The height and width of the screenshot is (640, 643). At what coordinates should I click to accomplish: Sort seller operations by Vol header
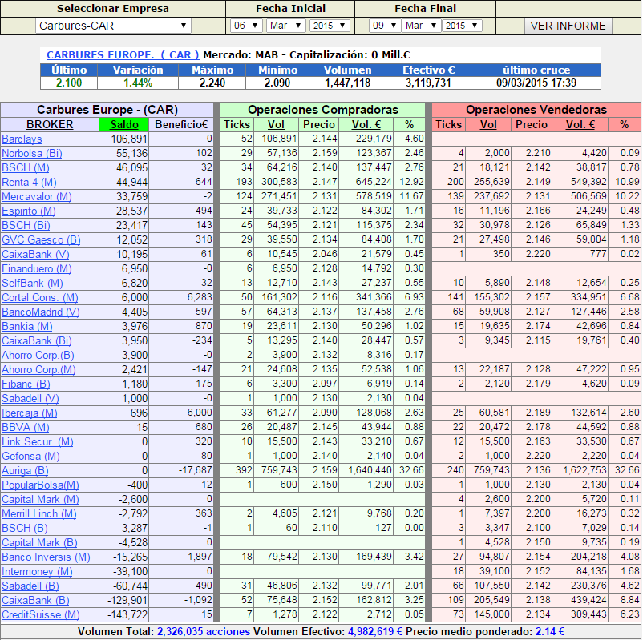pyautogui.click(x=488, y=124)
